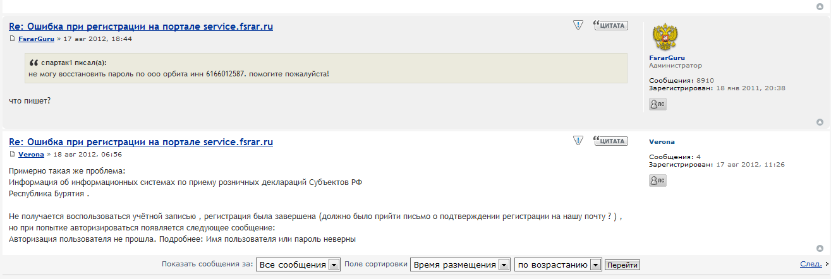The width and height of the screenshot is (831, 279).
Task: Open the ЛС private message to Verona
Action: pos(658,181)
